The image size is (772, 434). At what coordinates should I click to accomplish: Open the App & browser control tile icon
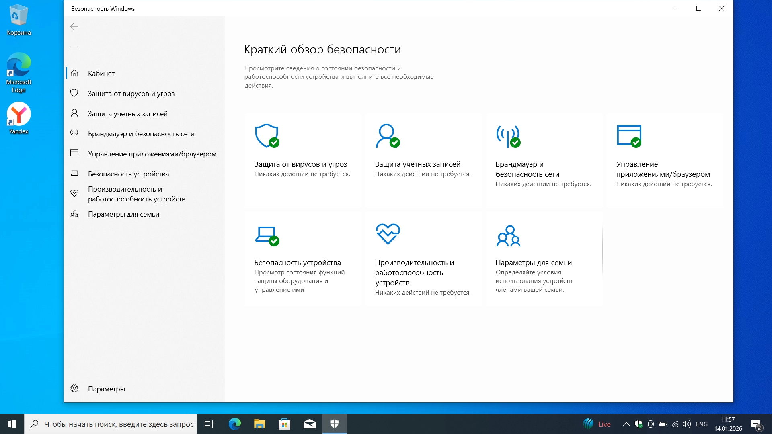click(629, 136)
